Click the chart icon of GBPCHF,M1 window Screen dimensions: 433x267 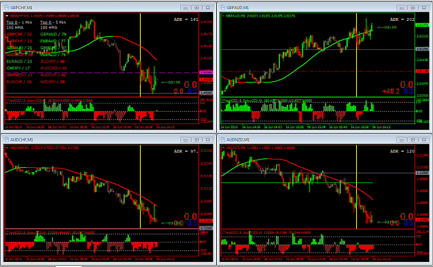(6, 8)
